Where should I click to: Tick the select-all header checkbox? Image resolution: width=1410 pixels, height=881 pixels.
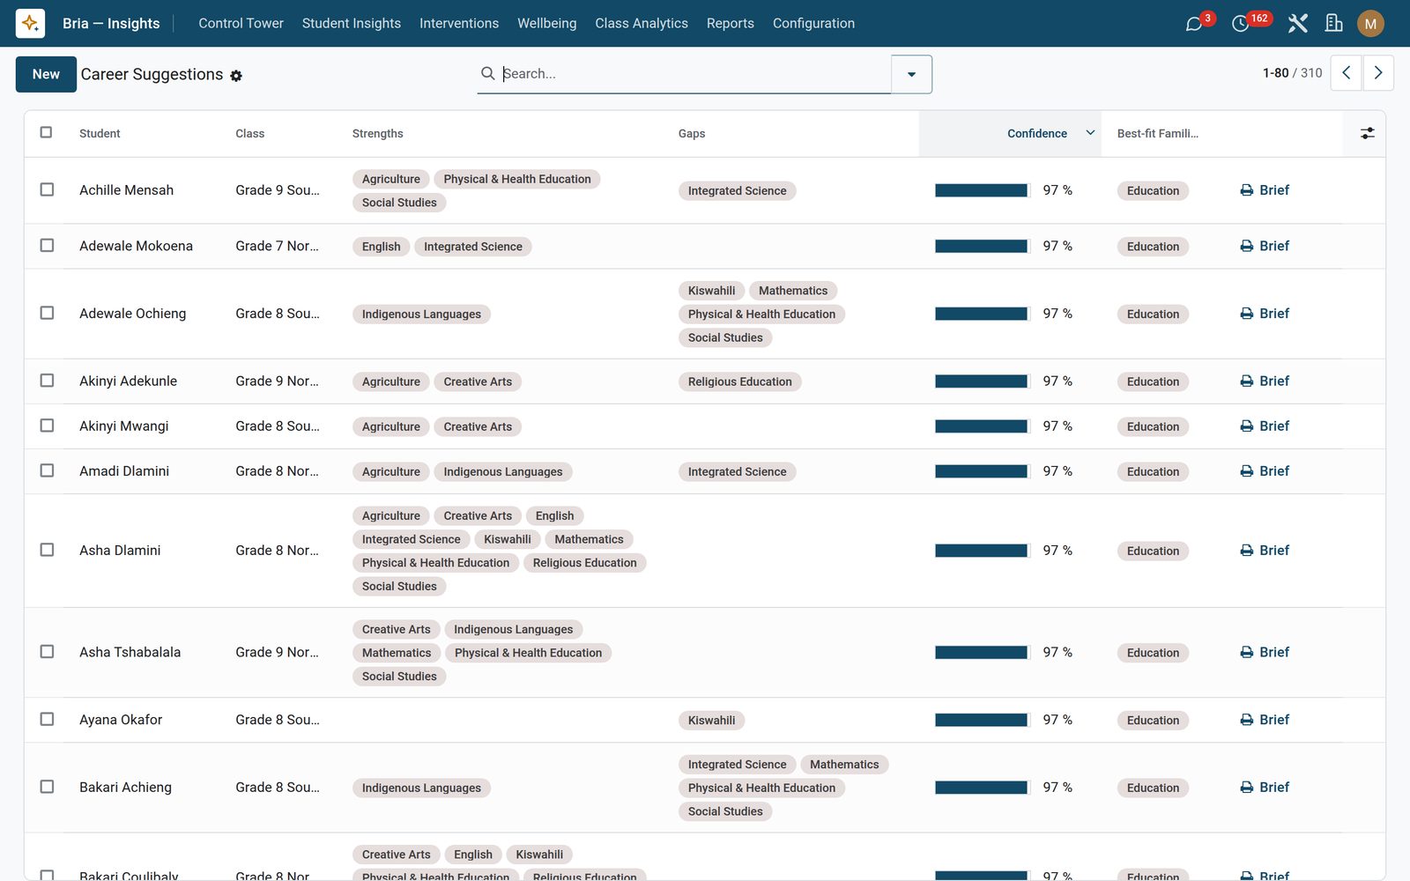[x=46, y=132]
